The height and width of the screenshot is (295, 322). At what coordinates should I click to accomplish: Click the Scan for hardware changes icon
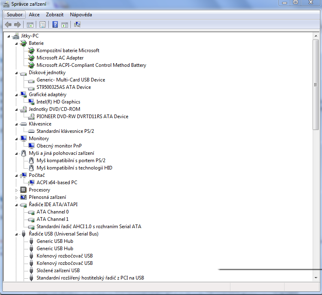point(77,25)
